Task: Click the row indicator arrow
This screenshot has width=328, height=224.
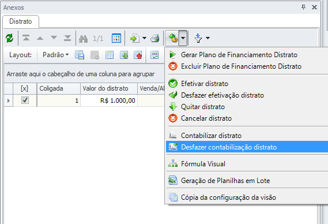Action: (9, 100)
